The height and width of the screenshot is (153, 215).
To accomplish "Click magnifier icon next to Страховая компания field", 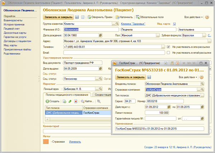I will (x=202, y=90).
